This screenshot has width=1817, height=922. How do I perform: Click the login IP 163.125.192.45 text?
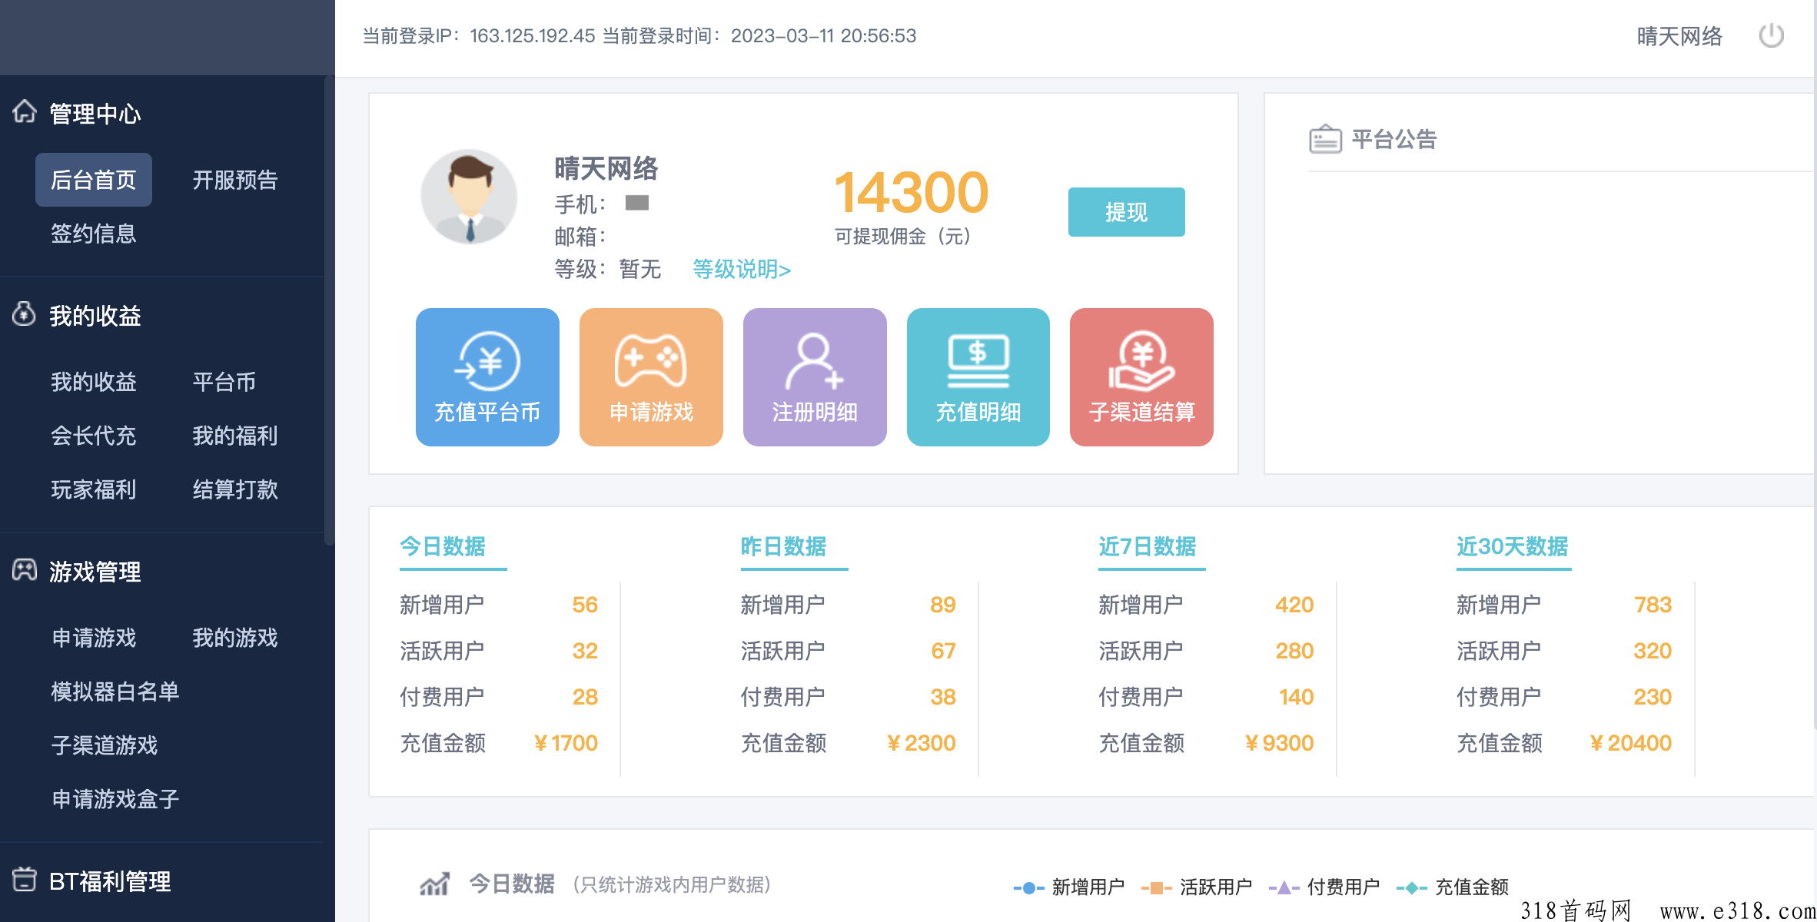pos(532,36)
